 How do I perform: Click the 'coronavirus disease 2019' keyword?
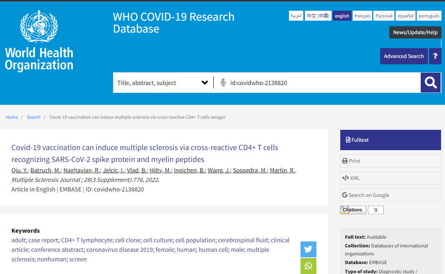119,250
